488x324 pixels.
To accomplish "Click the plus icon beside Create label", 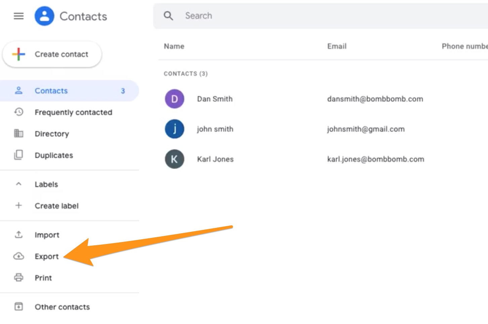I will [x=19, y=205].
